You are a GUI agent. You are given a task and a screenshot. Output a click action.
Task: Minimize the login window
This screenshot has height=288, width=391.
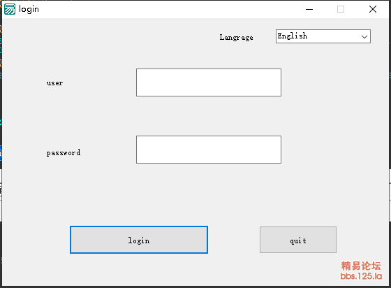309,9
